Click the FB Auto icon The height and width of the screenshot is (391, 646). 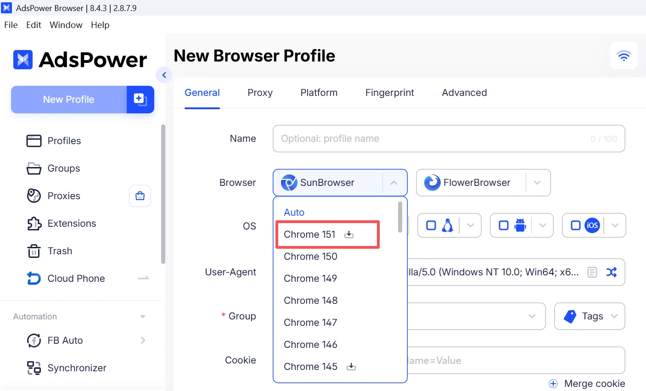34,341
